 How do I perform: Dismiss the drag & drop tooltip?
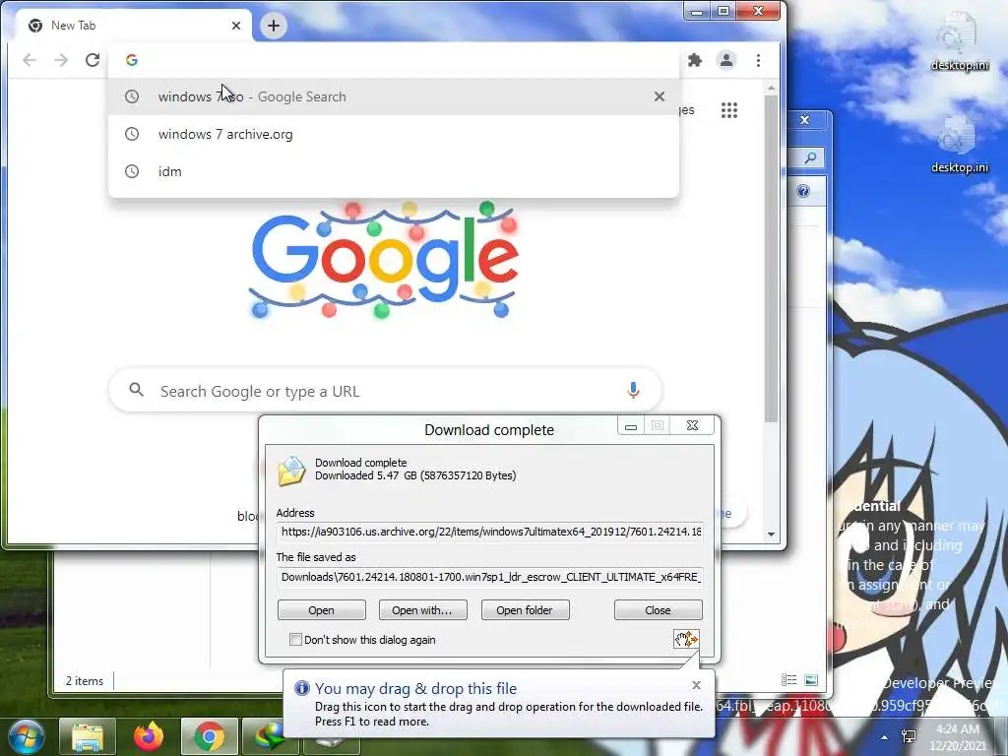tap(696, 685)
